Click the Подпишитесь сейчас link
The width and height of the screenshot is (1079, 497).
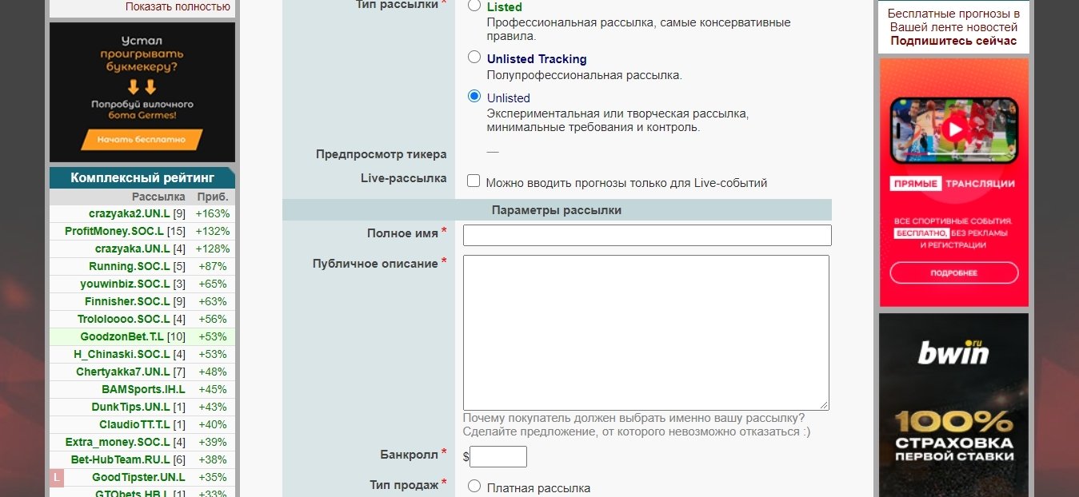[x=953, y=41]
